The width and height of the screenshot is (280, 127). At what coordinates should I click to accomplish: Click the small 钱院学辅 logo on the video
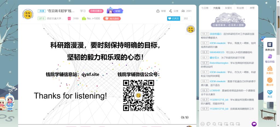191,29
